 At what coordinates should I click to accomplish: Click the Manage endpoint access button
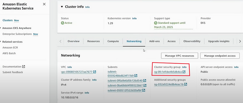click(x=220, y=56)
